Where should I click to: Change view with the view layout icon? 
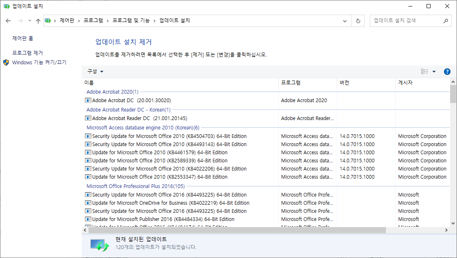[425, 72]
